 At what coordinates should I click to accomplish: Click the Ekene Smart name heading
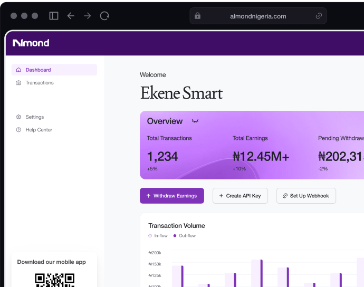coord(181,93)
